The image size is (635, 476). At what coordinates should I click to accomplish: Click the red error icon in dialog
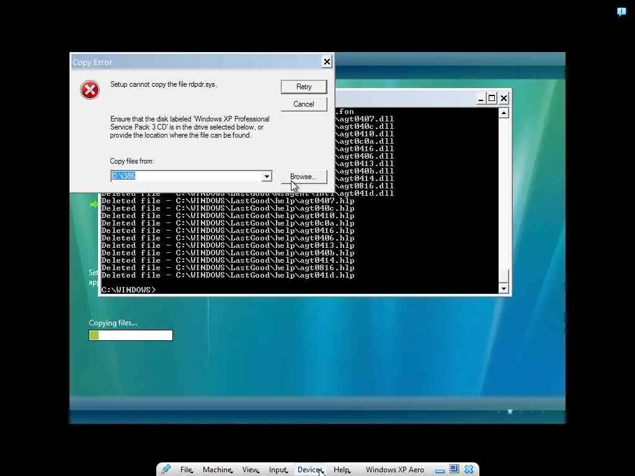coord(90,90)
